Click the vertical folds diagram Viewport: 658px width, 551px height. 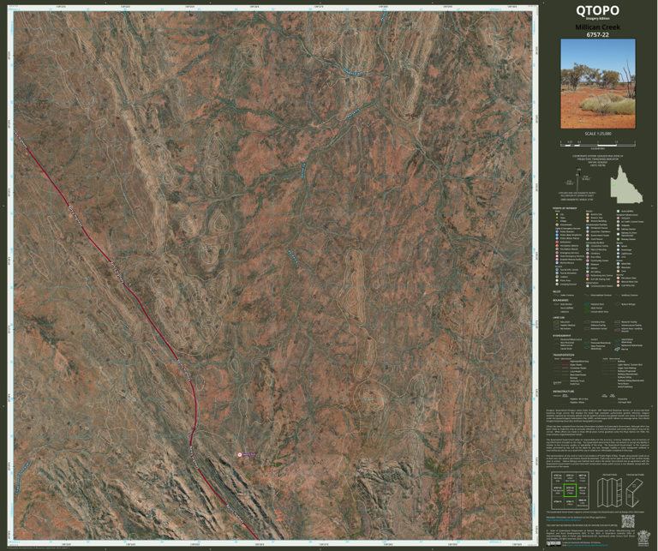pyautogui.click(x=609, y=492)
